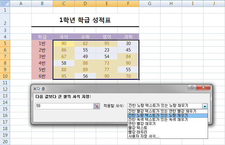Select row 1 header

pyautogui.click(x=5, y=10)
